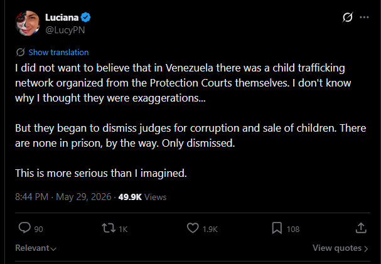Share the post using the upload arrow icon

(x=361, y=228)
